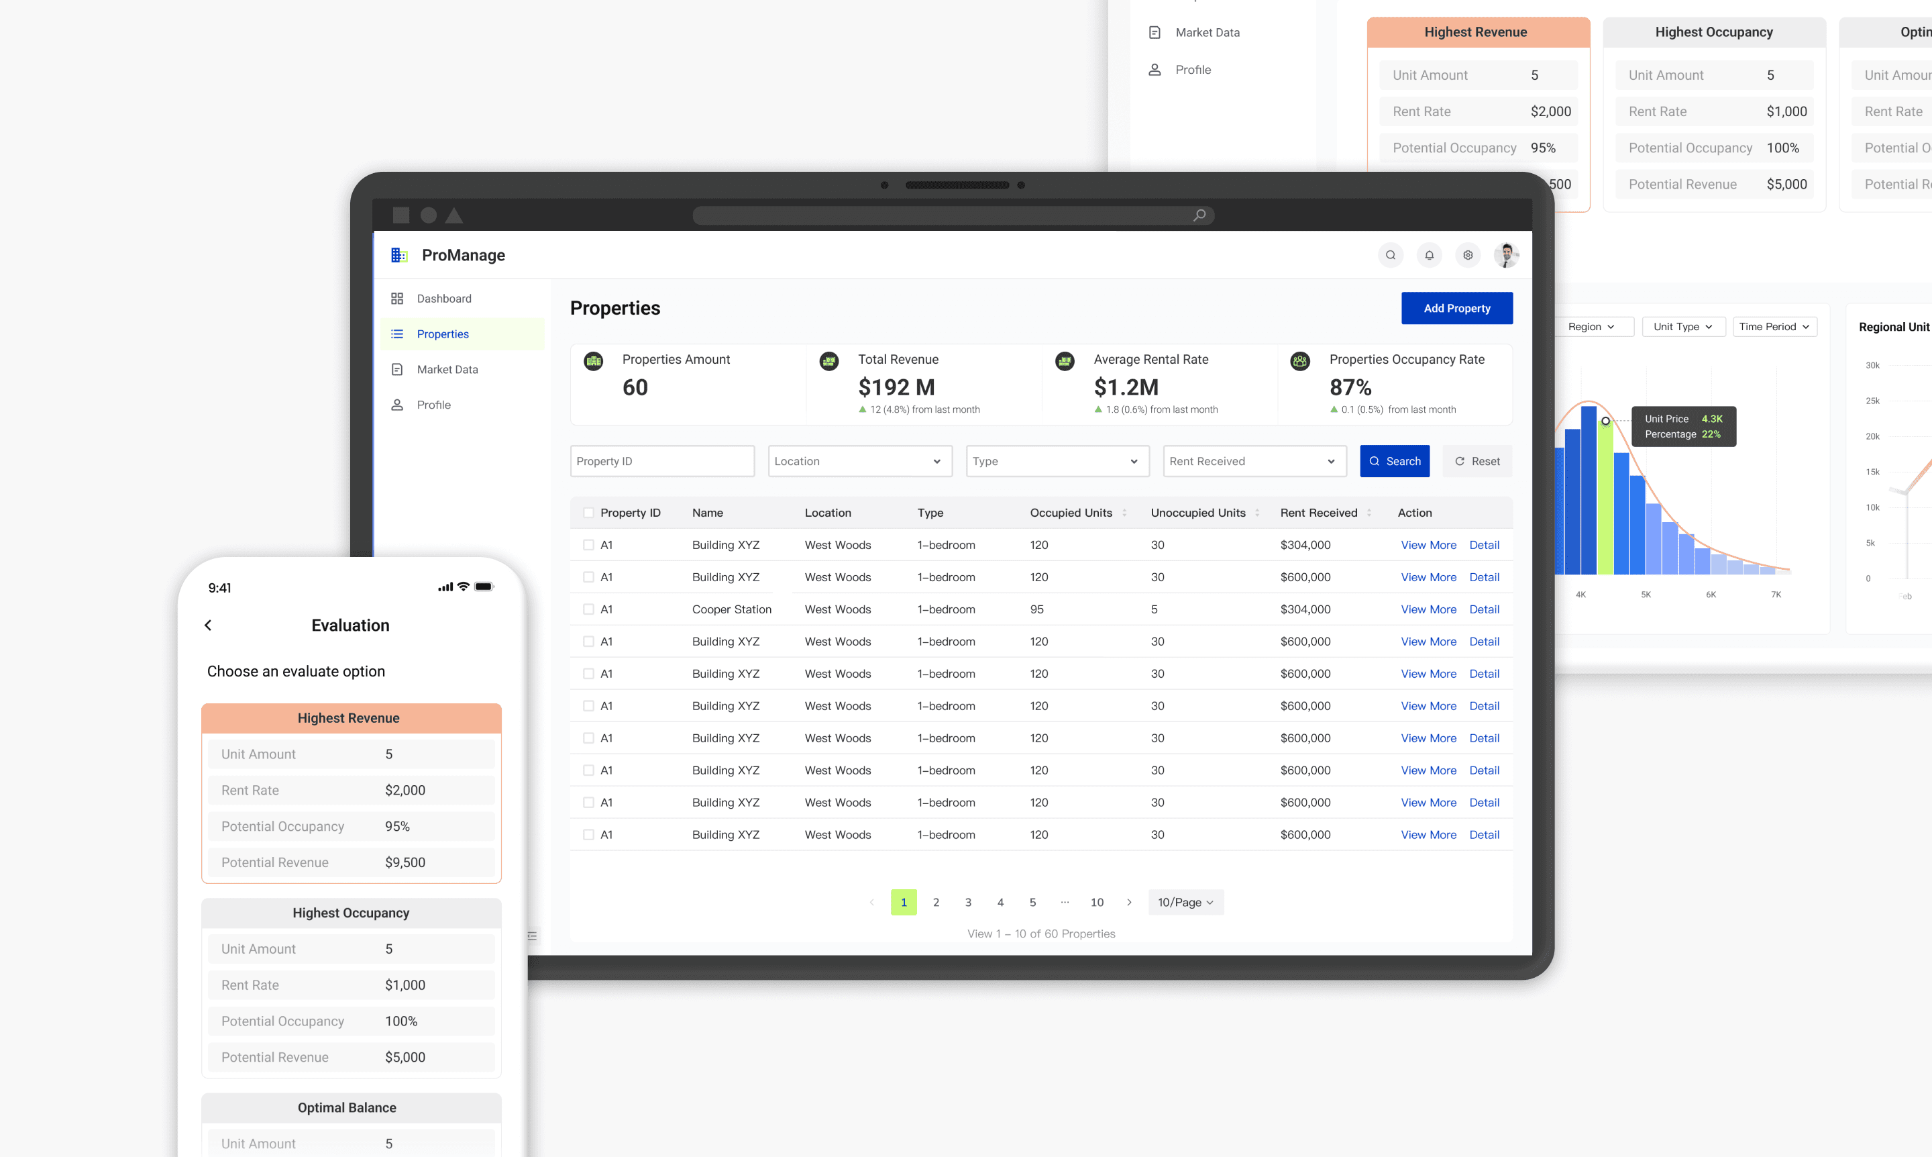Toggle the select-all checkbox in table header
This screenshot has width=1932, height=1157.
pos(588,513)
